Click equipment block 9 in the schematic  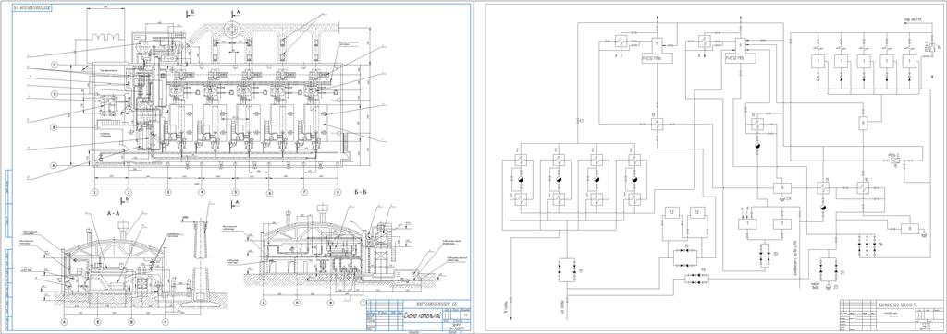864,124
